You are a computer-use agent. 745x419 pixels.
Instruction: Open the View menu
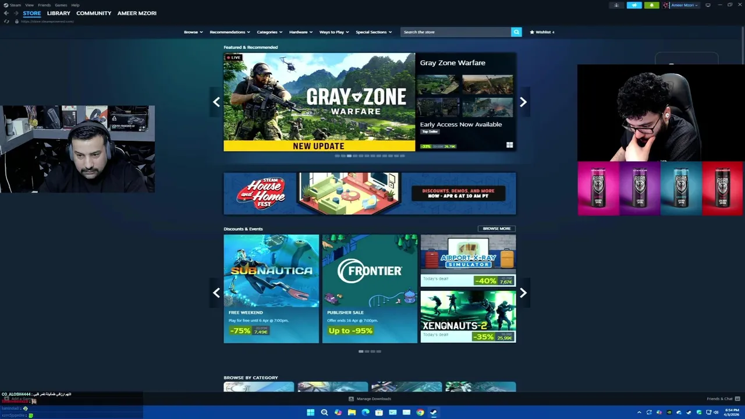(x=29, y=5)
